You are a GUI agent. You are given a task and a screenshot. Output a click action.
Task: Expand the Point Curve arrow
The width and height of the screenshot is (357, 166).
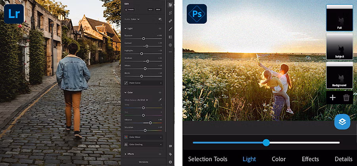161,83
